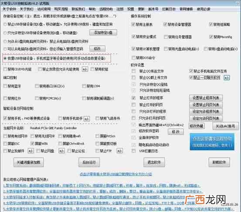Open the 关于软件 menu
The image size is (241, 212).
10,9
